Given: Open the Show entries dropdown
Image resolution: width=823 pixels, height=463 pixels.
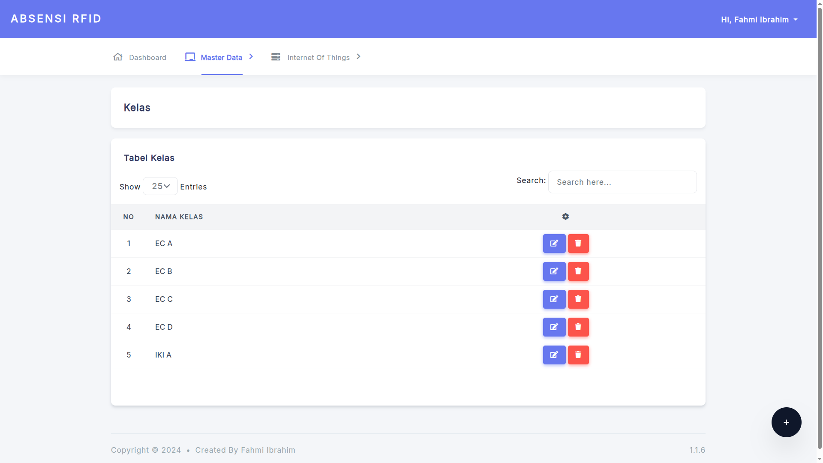Looking at the screenshot, I should point(160,186).
